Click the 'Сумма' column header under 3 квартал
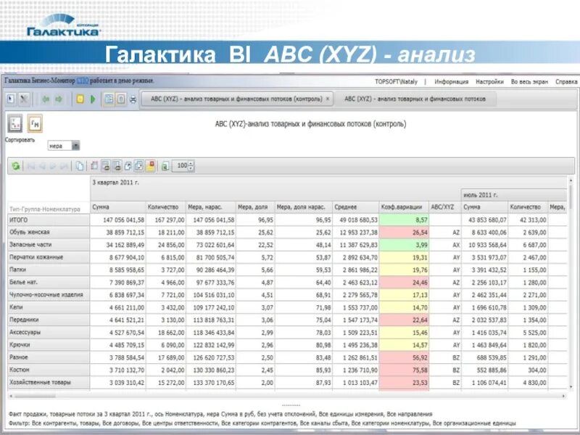This screenshot has width=580, height=435. point(117,207)
